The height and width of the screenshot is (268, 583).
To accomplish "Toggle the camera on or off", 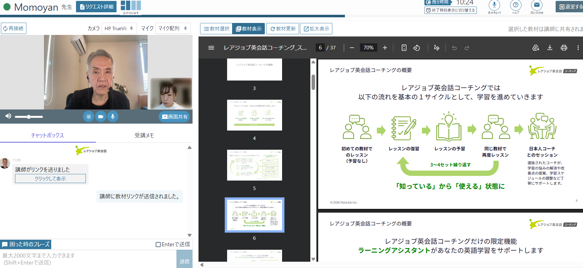I will click(x=101, y=117).
